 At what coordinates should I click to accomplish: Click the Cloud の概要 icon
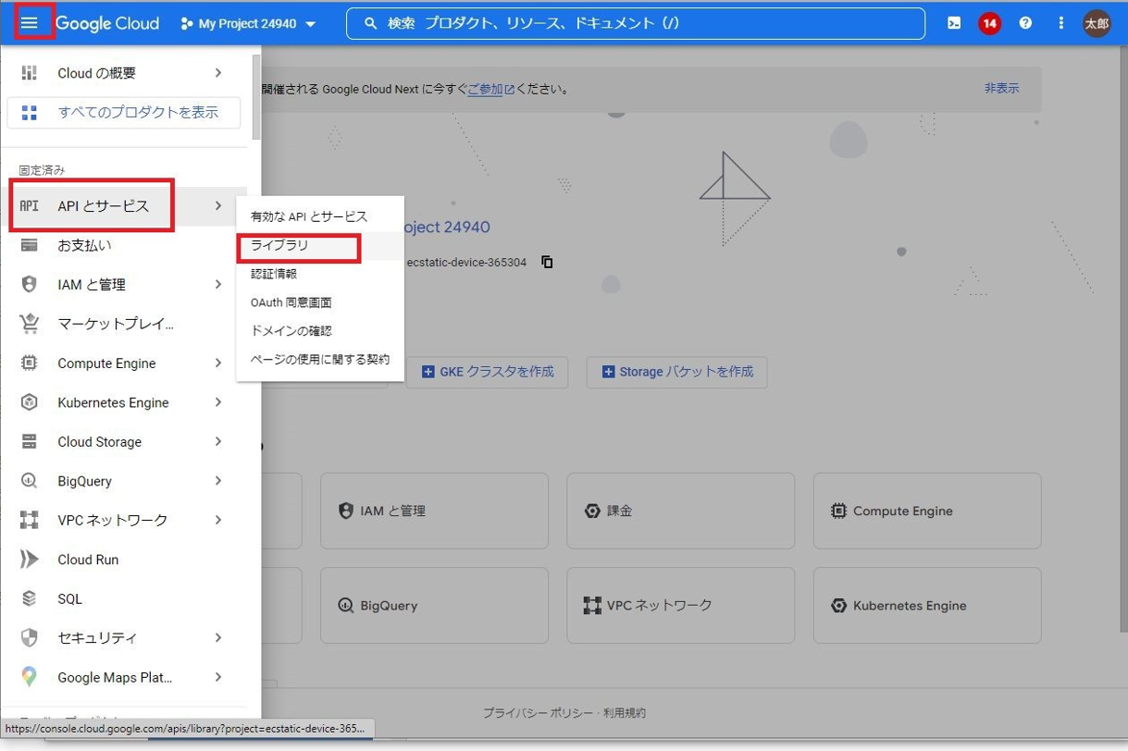click(30, 73)
